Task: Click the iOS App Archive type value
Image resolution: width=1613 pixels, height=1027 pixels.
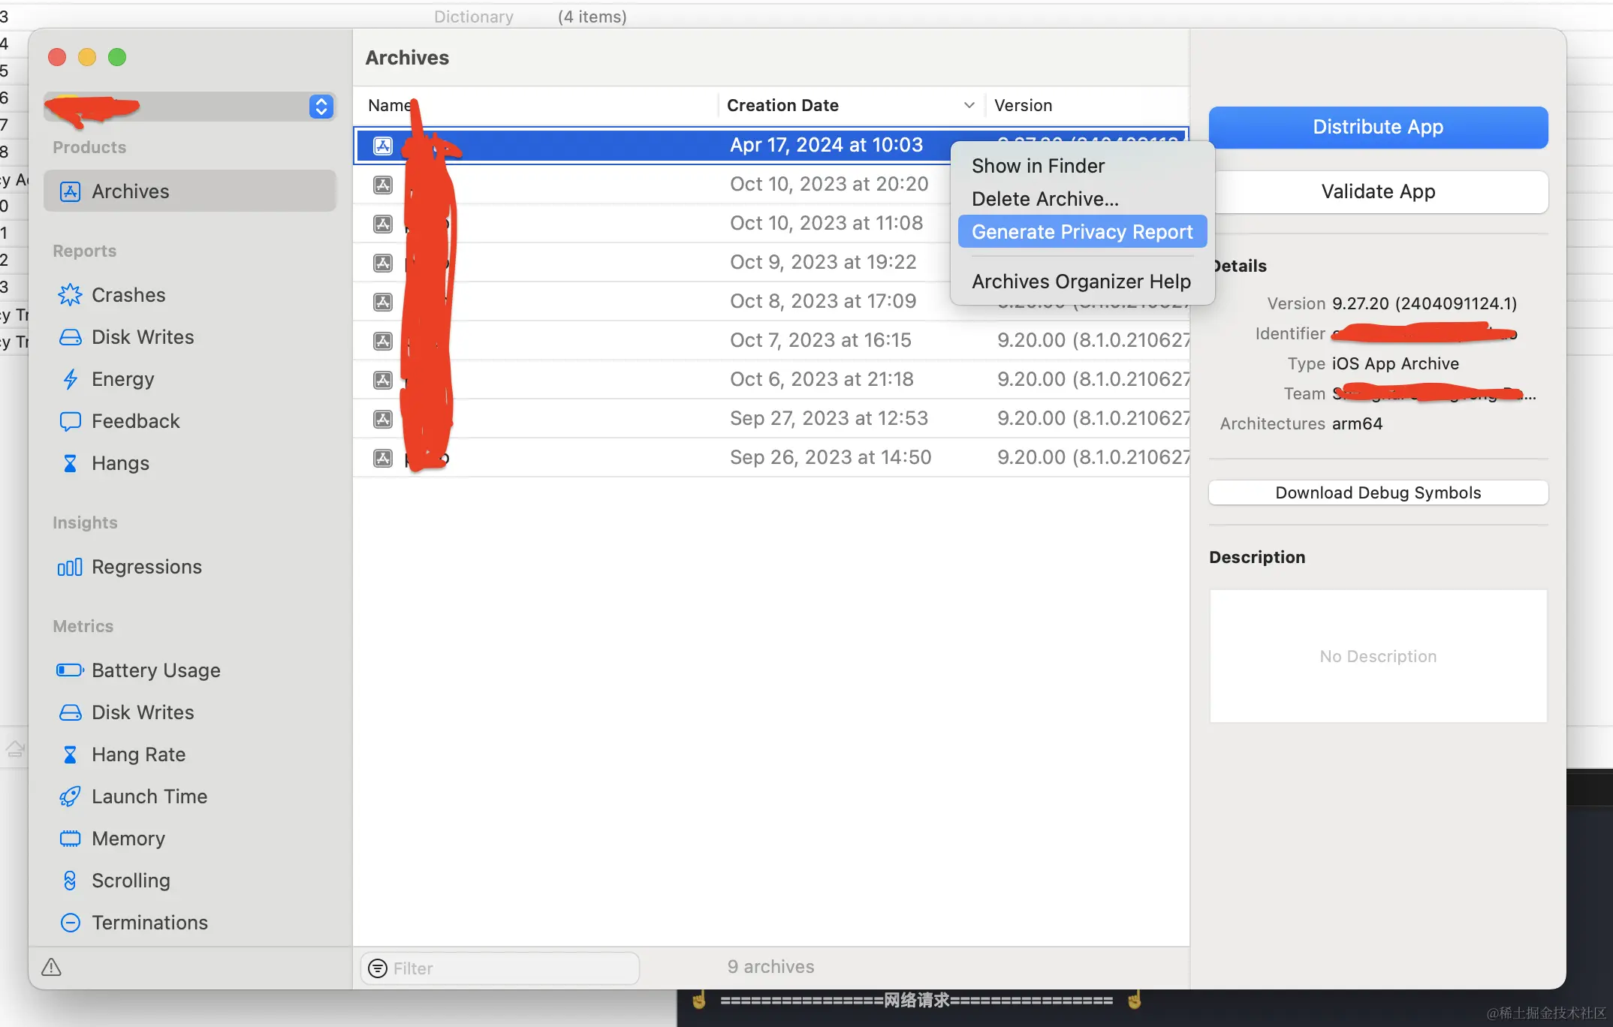Action: (x=1395, y=363)
